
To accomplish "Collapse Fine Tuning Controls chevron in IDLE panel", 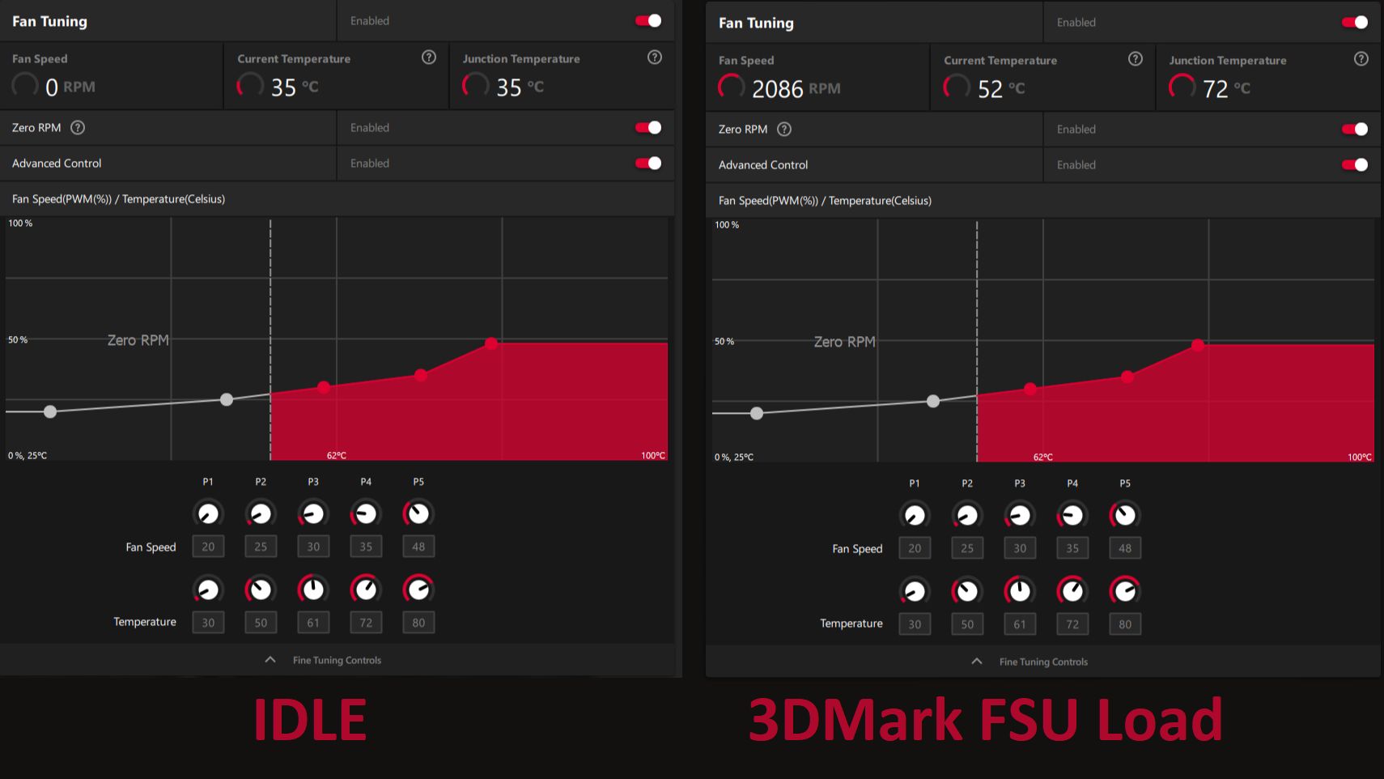I will [x=270, y=660].
